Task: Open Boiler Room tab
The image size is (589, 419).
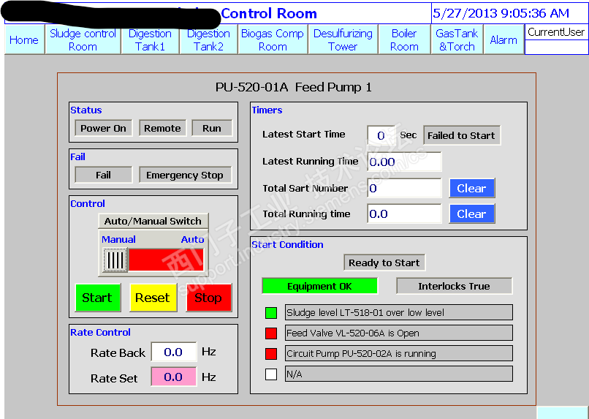Action: pyautogui.click(x=404, y=39)
